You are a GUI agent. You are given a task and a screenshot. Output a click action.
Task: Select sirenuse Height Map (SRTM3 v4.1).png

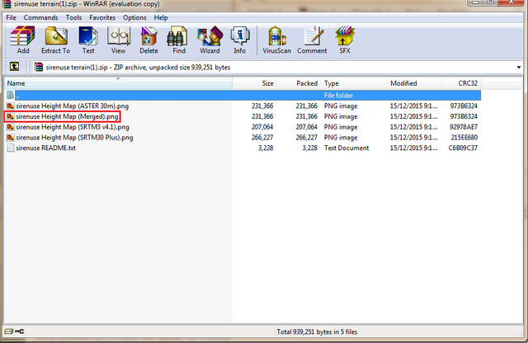[73, 127]
